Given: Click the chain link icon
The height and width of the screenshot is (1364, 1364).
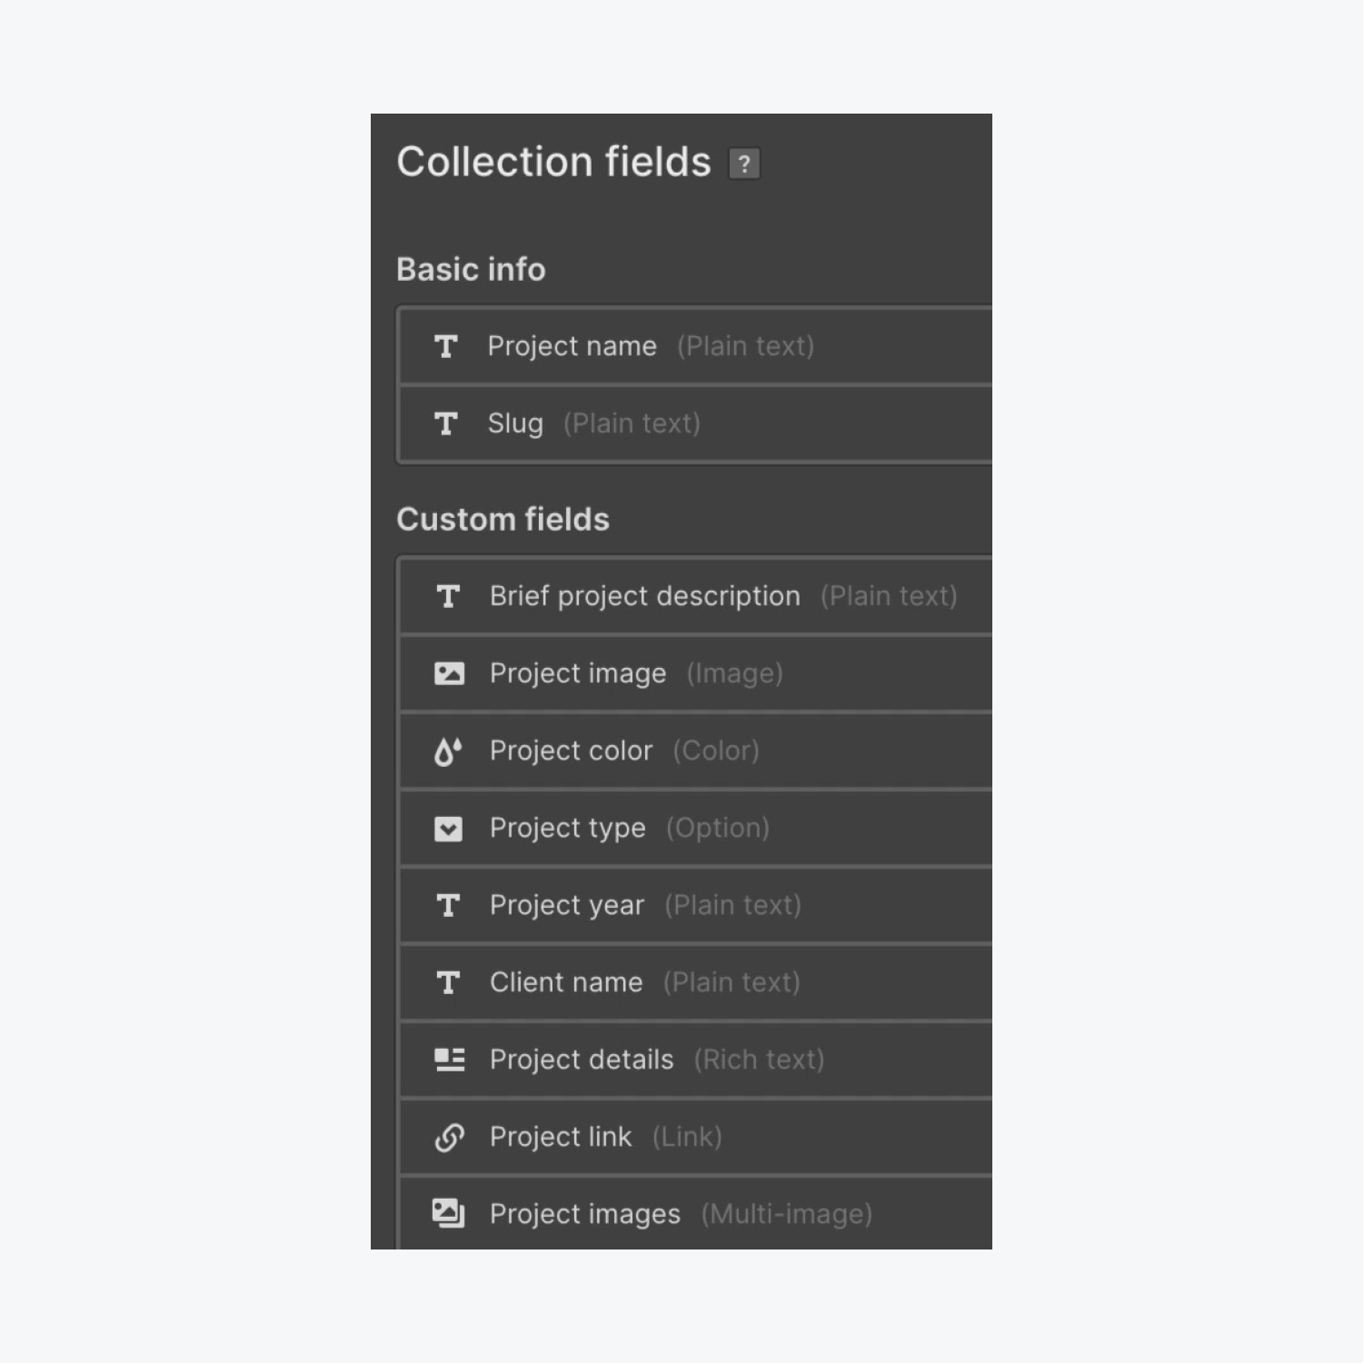Looking at the screenshot, I should coord(449,1137).
